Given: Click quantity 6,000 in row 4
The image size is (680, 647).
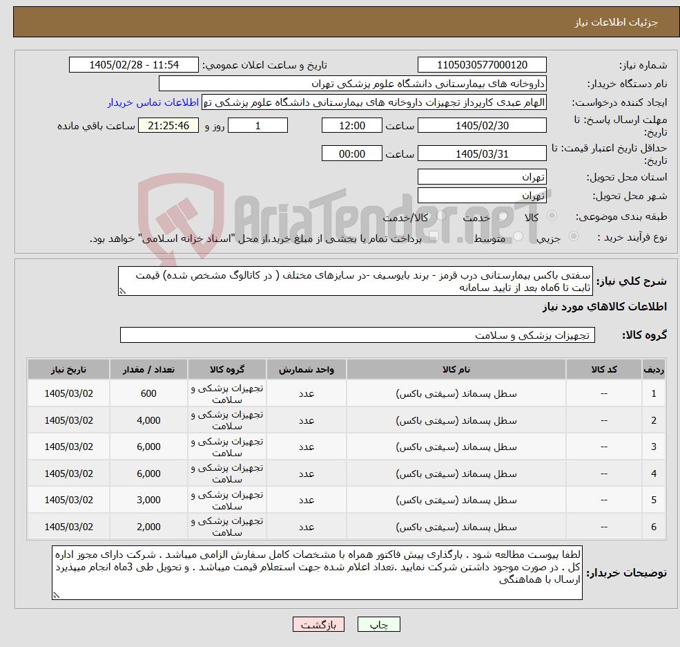Looking at the screenshot, I should pos(148,473).
